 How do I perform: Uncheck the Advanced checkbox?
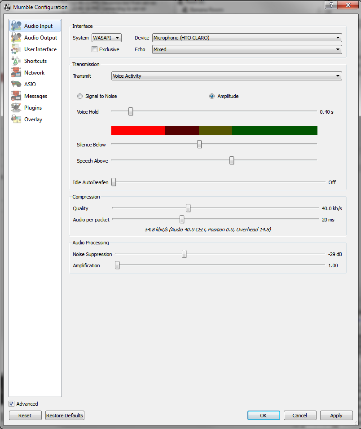point(12,403)
